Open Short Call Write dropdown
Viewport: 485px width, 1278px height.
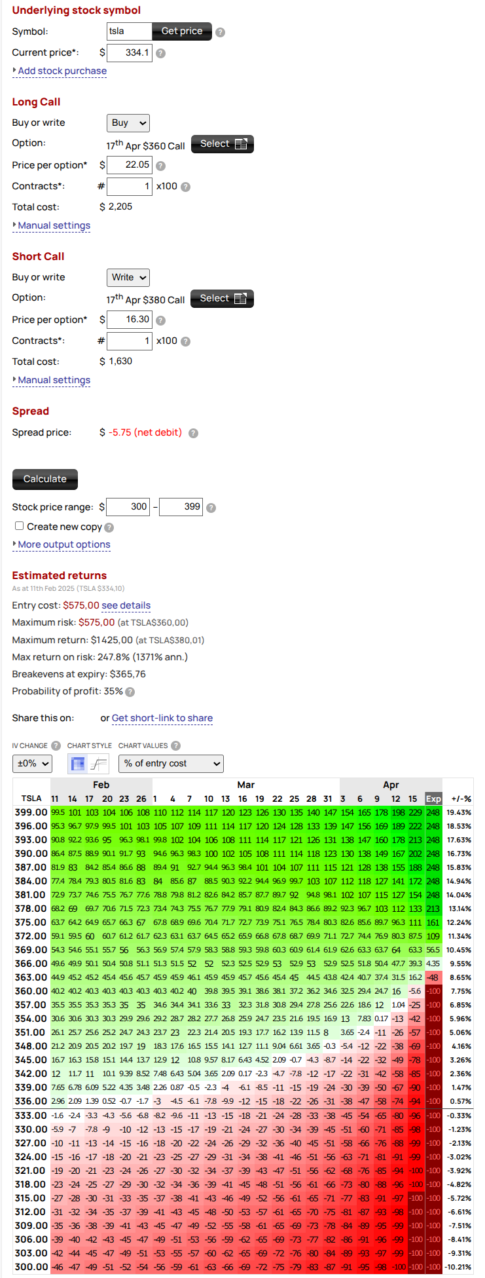point(128,278)
